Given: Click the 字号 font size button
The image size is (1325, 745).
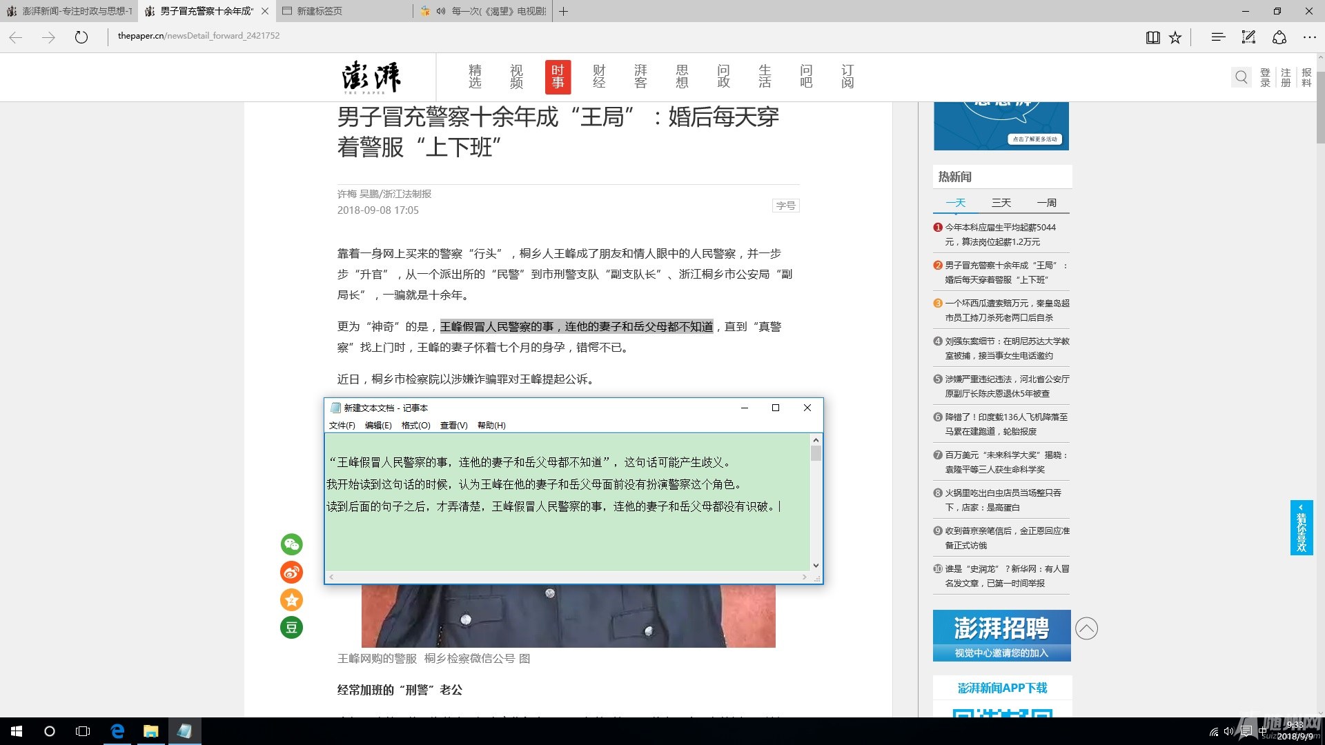Looking at the screenshot, I should (785, 206).
